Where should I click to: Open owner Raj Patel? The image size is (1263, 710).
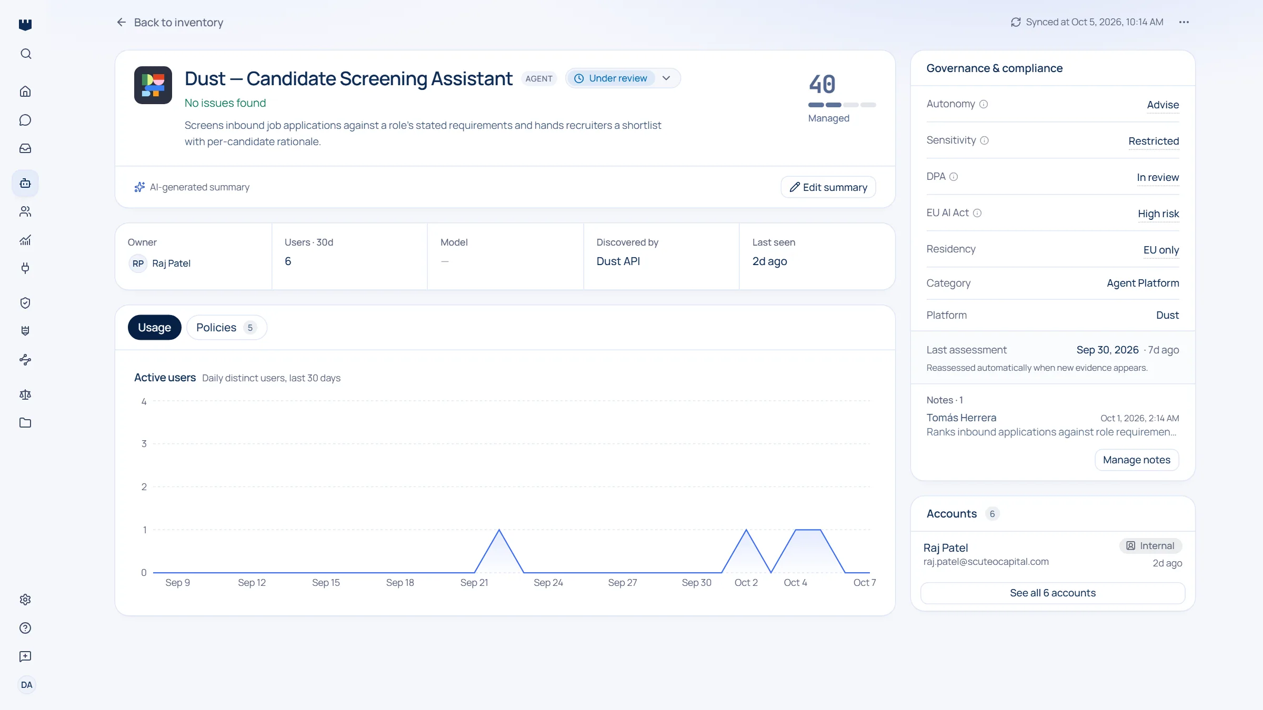point(159,263)
